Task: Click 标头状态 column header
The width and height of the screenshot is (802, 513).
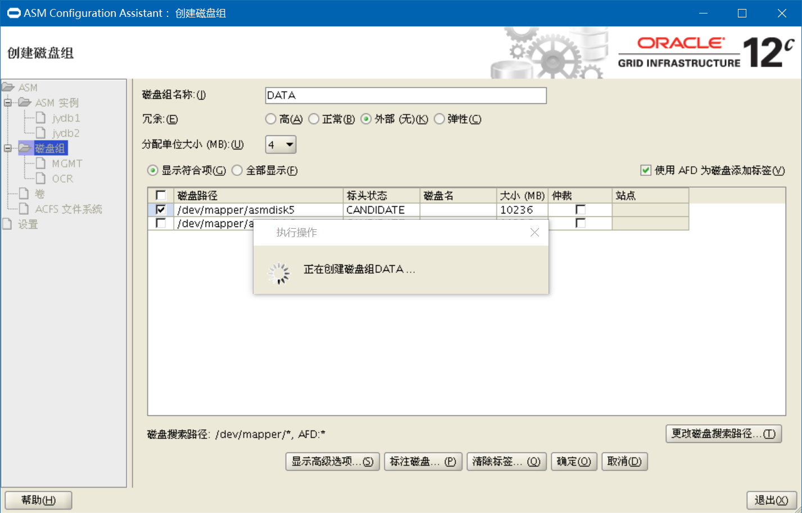Action: pyautogui.click(x=381, y=195)
